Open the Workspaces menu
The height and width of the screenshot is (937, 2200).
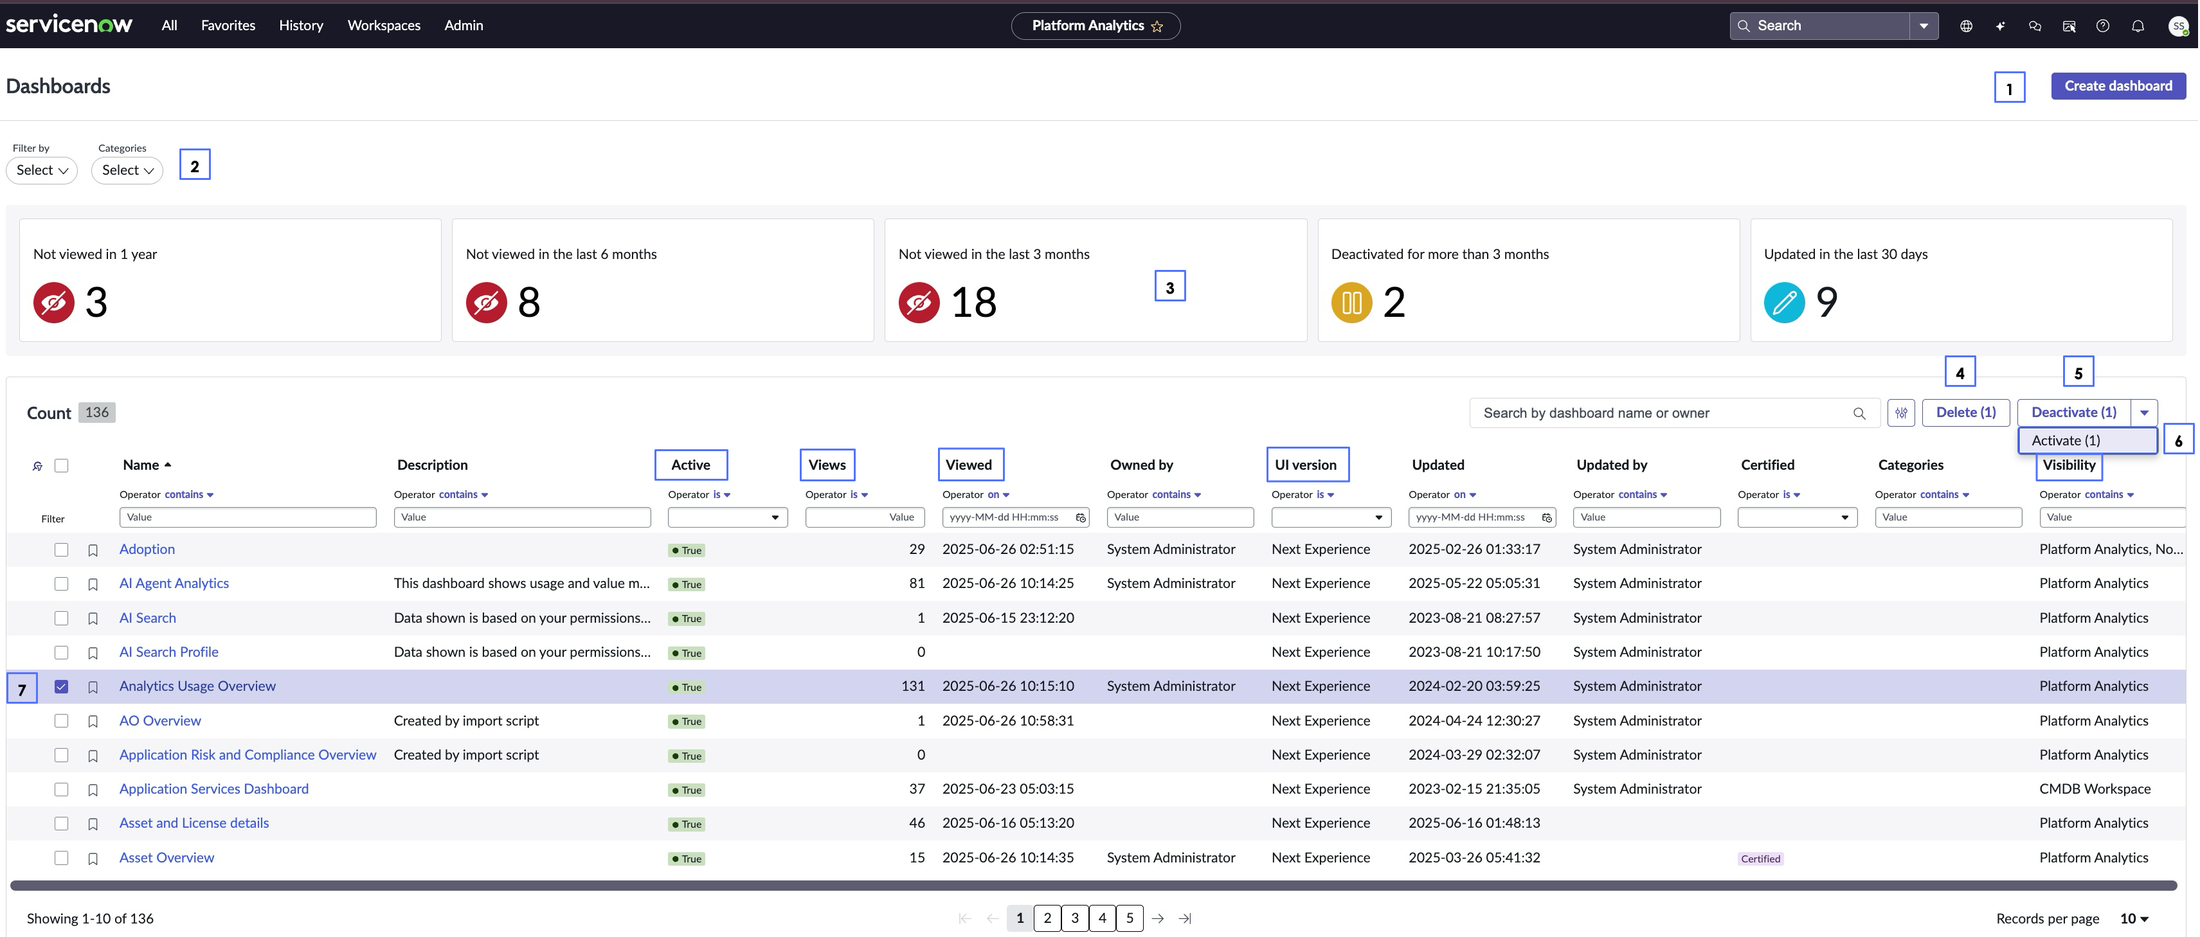[x=383, y=26]
